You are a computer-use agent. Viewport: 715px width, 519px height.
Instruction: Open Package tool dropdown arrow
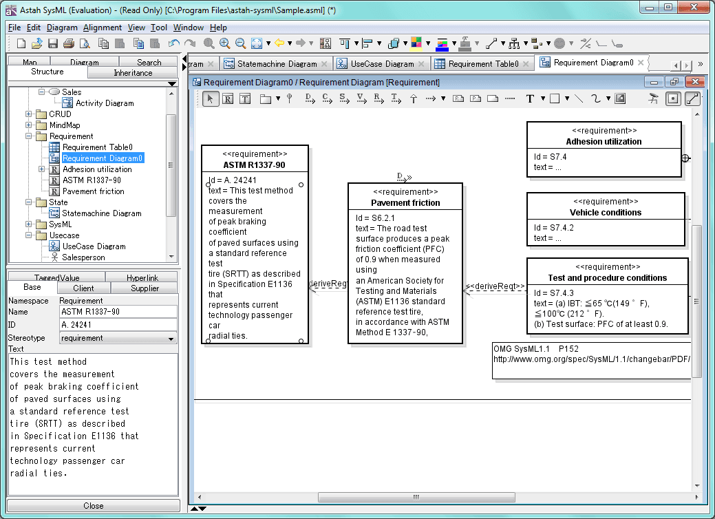point(278,98)
